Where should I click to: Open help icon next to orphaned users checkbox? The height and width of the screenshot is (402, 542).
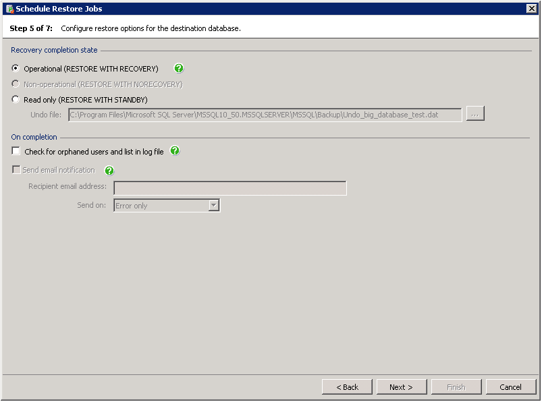point(175,150)
